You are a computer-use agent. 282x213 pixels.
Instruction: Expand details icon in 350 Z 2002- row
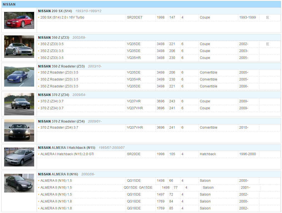[x=268, y=44]
